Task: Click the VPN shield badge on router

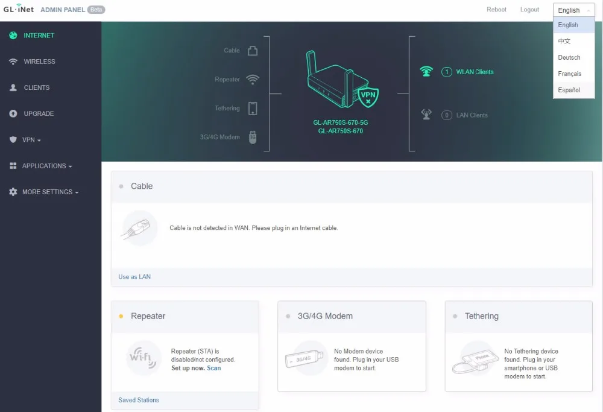Action: click(368, 97)
